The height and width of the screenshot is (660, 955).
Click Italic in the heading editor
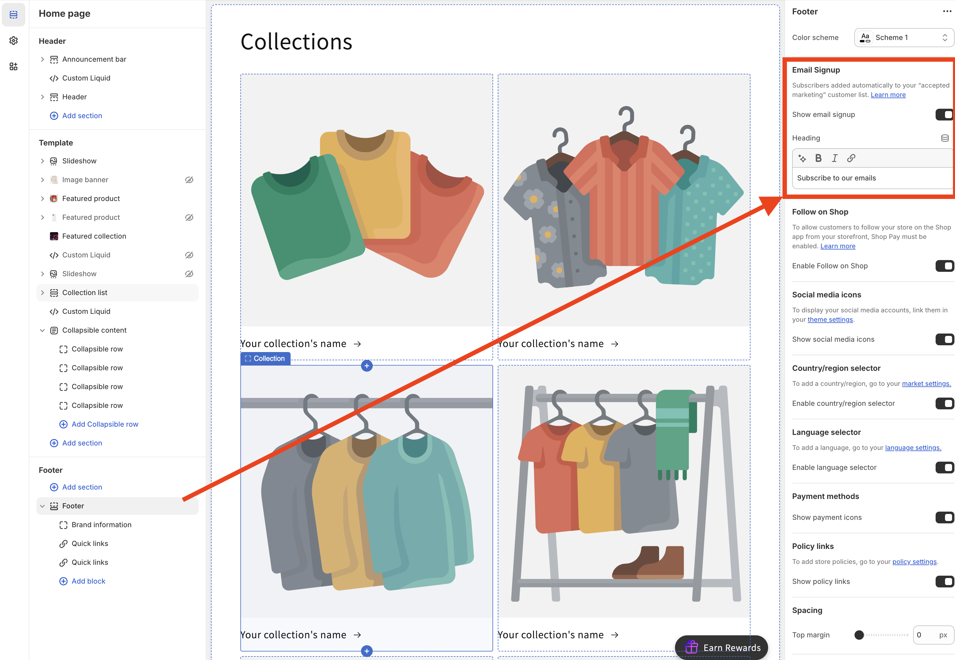pyautogui.click(x=834, y=158)
